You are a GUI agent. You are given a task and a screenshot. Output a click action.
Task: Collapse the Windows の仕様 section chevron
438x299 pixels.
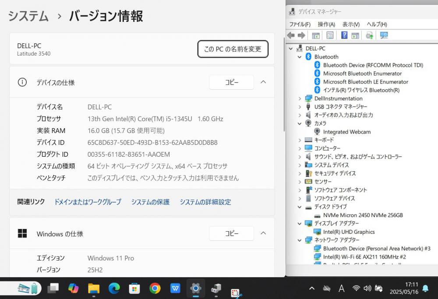coord(263,233)
